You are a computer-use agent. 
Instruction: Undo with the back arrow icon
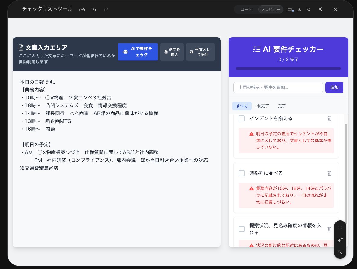pyautogui.click(x=94, y=9)
